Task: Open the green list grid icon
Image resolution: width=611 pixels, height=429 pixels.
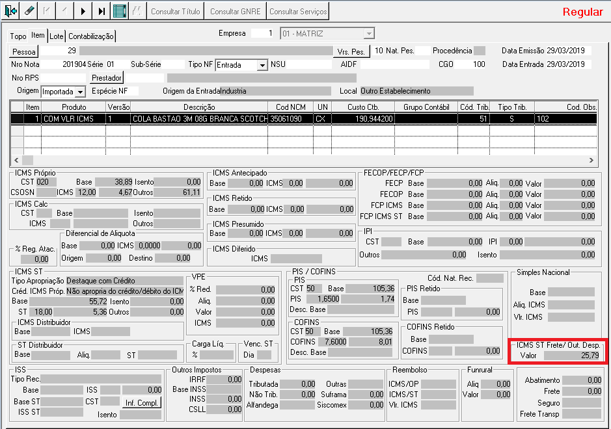Action: coord(120,10)
